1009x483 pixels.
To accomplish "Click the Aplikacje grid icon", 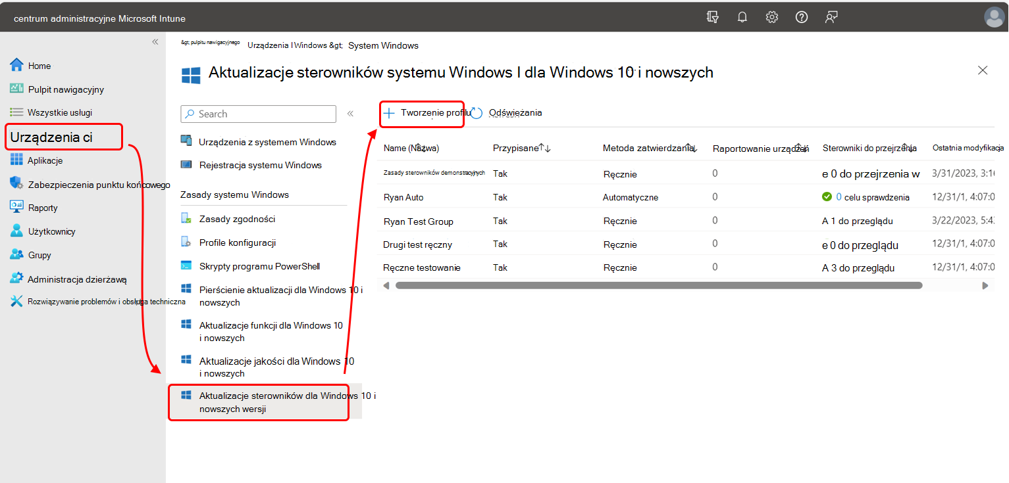I will tap(16, 160).
